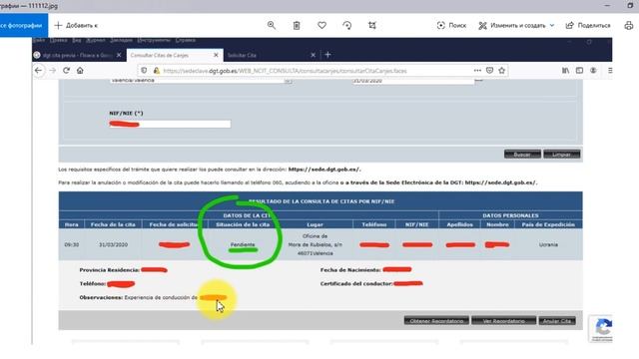This screenshot has height=359, width=639.
Task: Click the Lugar column header
Action: [315, 224]
